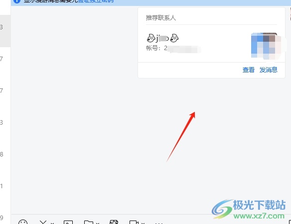Open the red packet envelope icon
The image size is (291, 224).
(114, 222)
